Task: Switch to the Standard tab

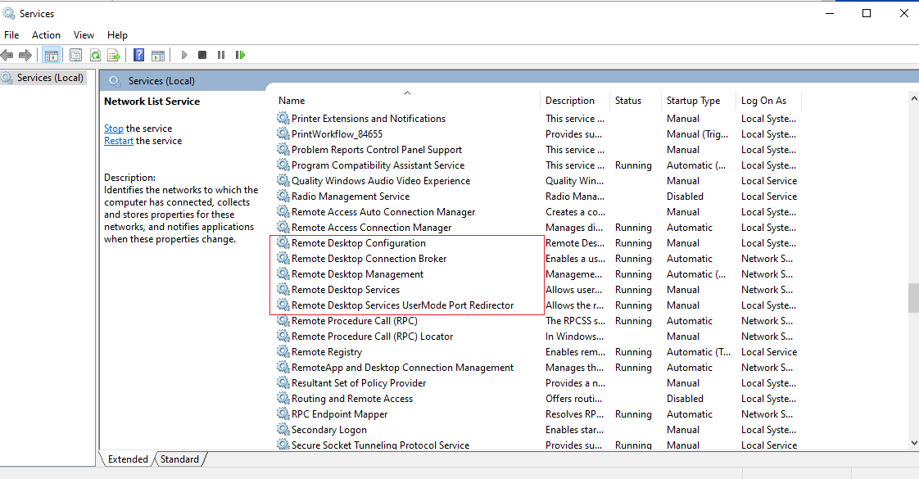Action: [x=179, y=459]
